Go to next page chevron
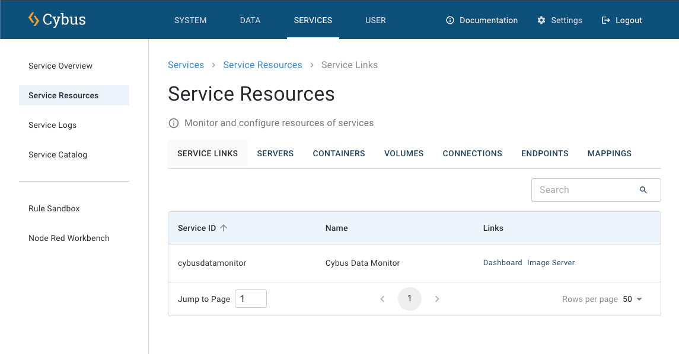Screen dimensions: 679x354 tap(437, 299)
